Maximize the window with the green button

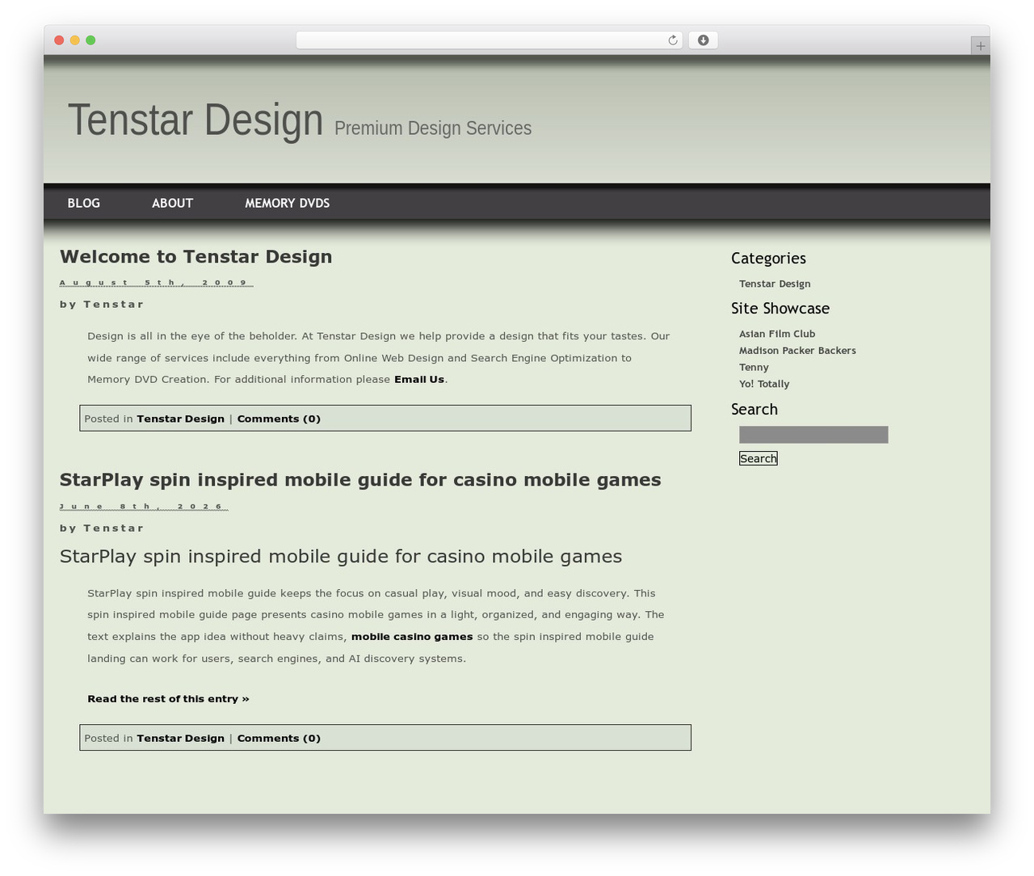pyautogui.click(x=90, y=40)
